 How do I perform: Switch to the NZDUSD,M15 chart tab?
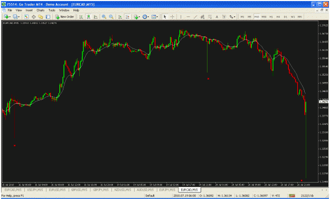pyautogui.click(x=122, y=190)
